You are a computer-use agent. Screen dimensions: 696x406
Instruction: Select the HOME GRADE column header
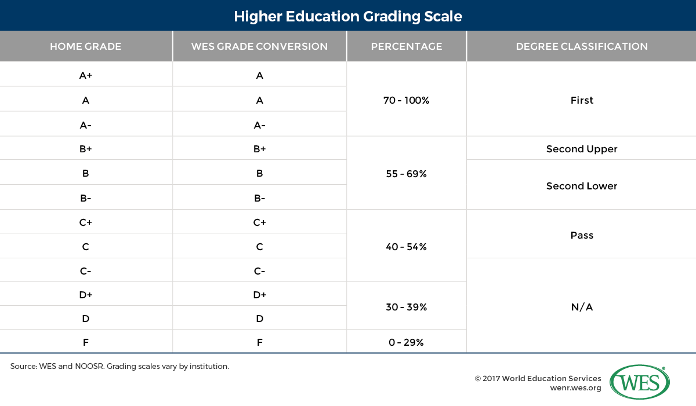tap(86, 46)
